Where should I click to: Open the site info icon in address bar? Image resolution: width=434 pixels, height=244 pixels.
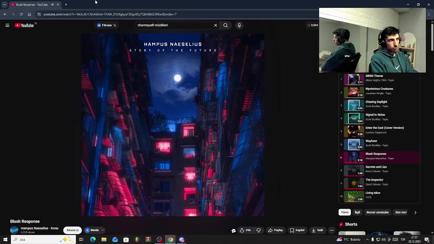[x=39, y=14]
